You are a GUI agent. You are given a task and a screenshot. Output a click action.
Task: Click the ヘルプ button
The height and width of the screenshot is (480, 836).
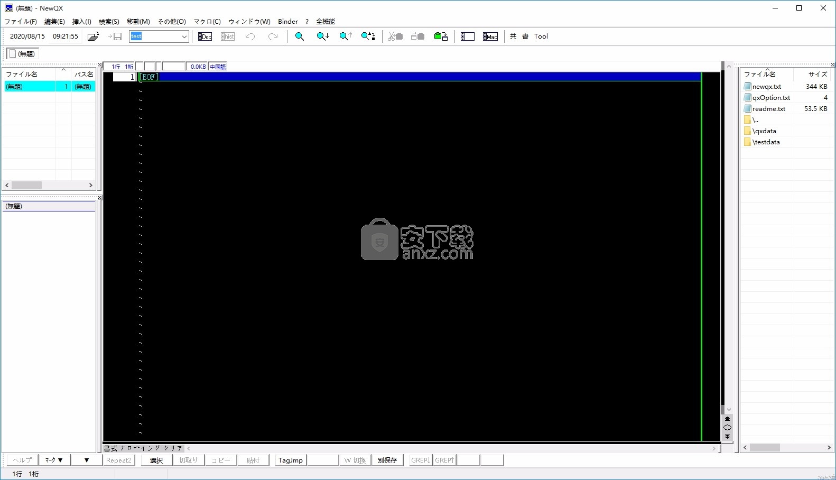coord(23,460)
